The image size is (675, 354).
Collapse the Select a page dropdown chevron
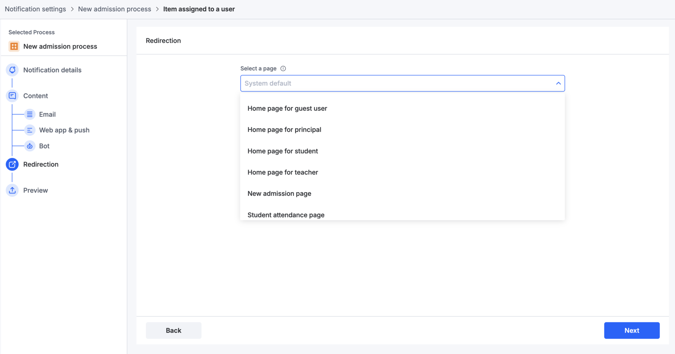(558, 83)
